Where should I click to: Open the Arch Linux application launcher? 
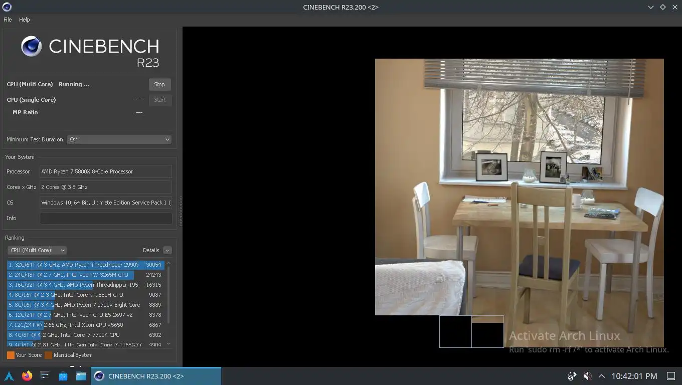[9, 376]
